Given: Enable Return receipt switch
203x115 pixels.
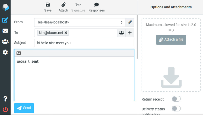Looking at the screenshot, I should click(x=176, y=99).
